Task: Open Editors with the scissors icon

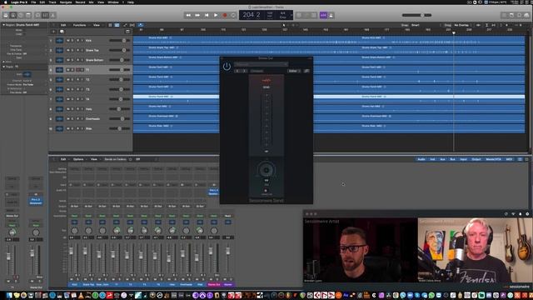Action: coord(52,15)
